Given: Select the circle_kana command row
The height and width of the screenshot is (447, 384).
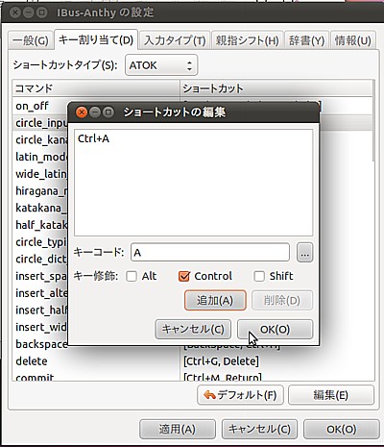Looking at the screenshot, I should point(41,139).
